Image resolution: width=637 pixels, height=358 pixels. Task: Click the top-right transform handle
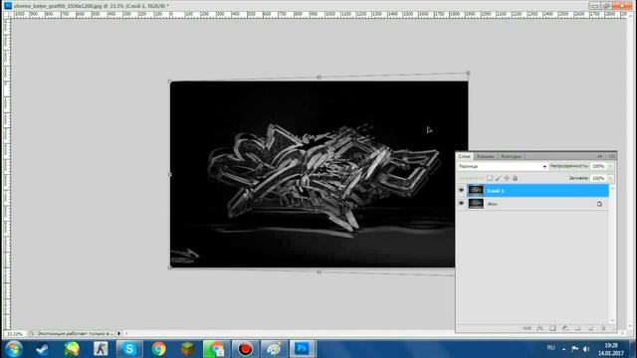pyautogui.click(x=468, y=73)
